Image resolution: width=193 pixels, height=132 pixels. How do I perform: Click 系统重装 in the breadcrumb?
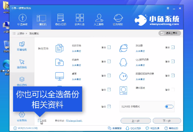(x=34, y=34)
